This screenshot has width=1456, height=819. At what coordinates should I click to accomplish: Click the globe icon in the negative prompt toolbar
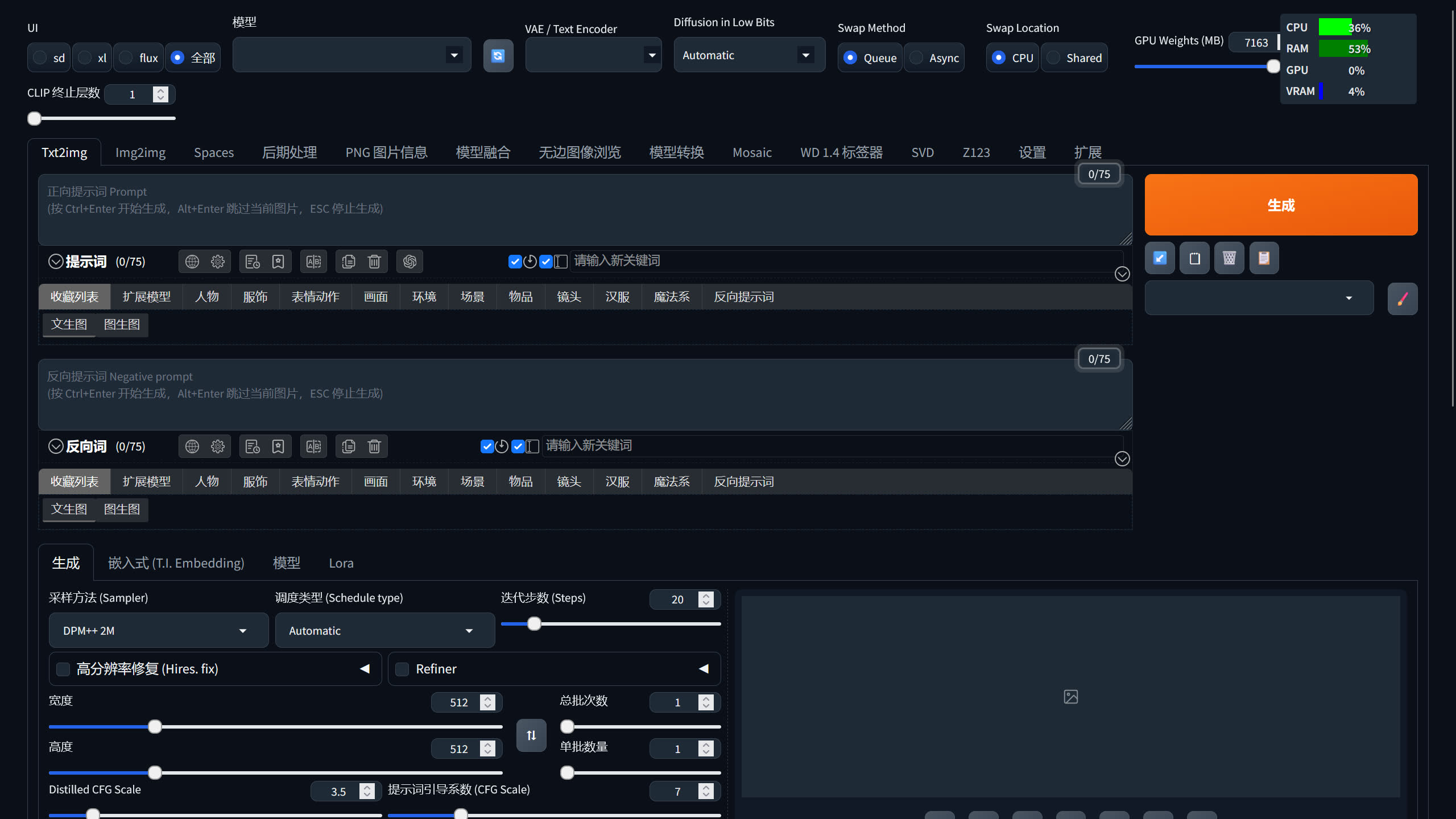click(192, 446)
